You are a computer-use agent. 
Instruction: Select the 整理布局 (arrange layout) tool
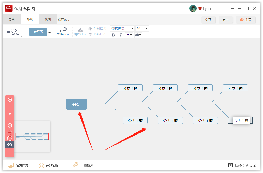point(63,32)
